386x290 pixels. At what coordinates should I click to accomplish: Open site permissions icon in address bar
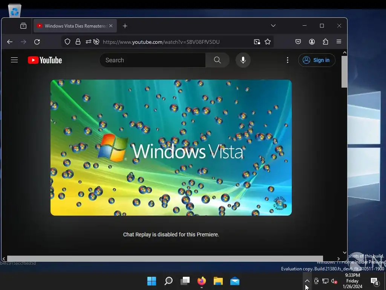pos(88,42)
